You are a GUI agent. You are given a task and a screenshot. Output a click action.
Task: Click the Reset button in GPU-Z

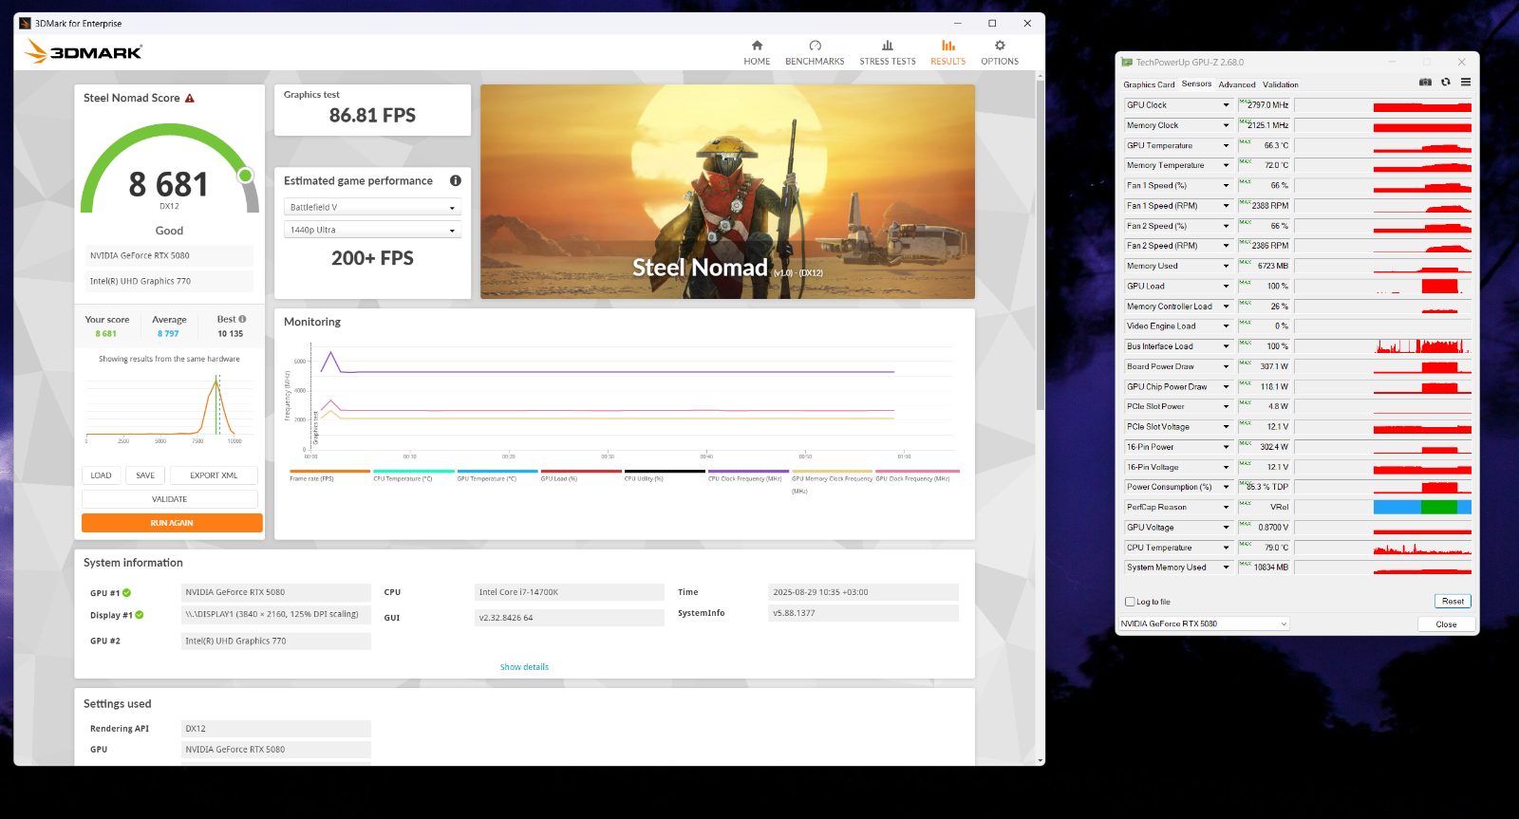1453,602
